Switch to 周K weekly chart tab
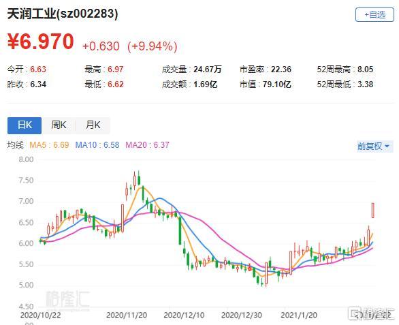 coord(59,125)
